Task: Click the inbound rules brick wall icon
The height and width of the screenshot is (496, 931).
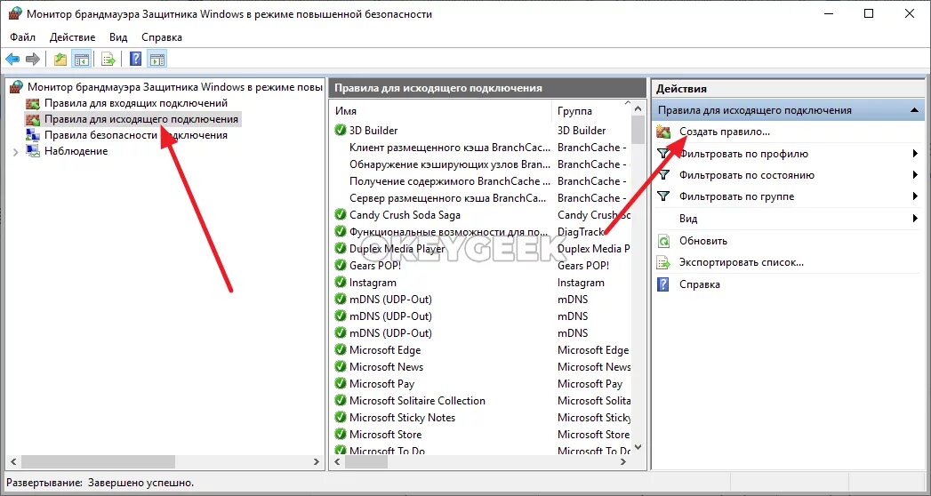Action: (x=33, y=103)
